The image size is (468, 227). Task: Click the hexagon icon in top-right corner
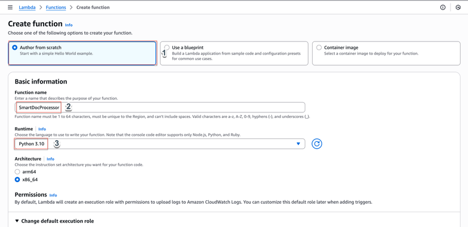pyautogui.click(x=458, y=7)
